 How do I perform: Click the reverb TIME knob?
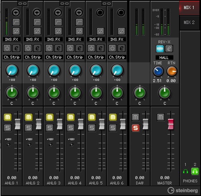click(158, 71)
